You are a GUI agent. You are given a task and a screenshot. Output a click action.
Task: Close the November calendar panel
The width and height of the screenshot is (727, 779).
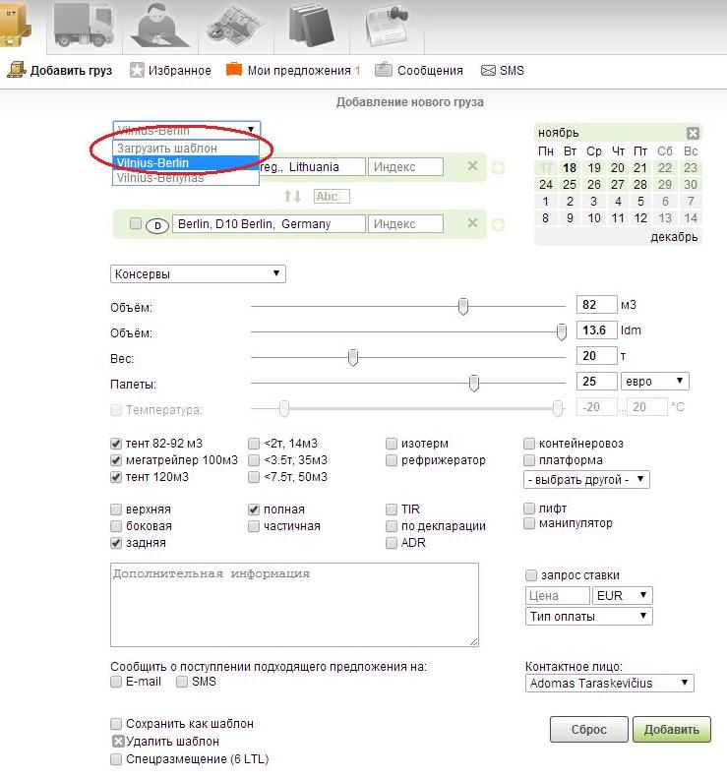[x=693, y=133]
